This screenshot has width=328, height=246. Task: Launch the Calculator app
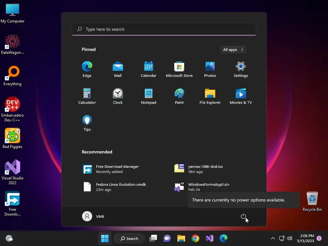tap(87, 96)
